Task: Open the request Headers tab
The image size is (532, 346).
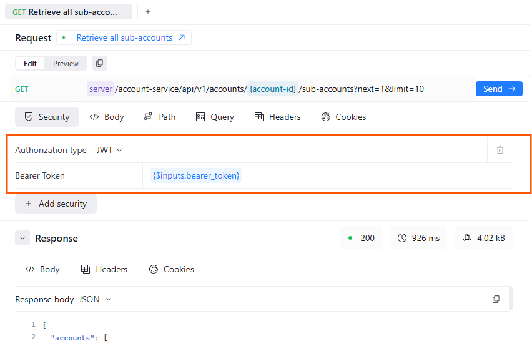Action: tap(277, 117)
